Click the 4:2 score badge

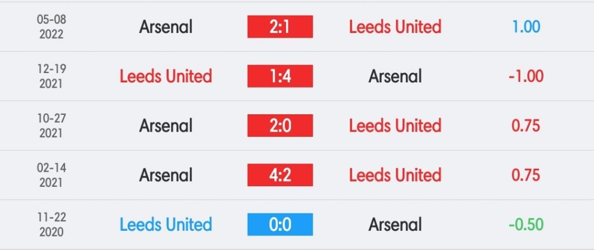click(280, 175)
